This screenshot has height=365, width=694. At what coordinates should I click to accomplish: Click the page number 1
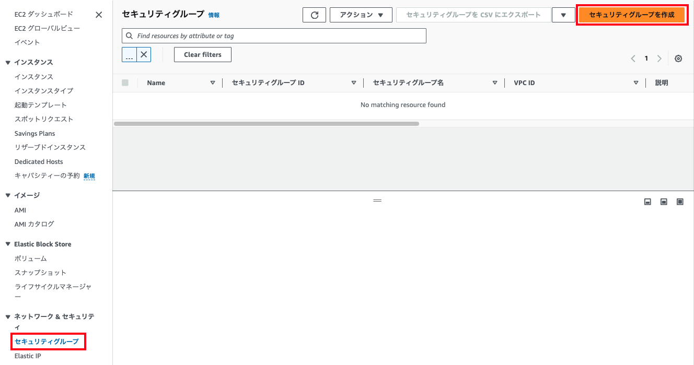(646, 58)
